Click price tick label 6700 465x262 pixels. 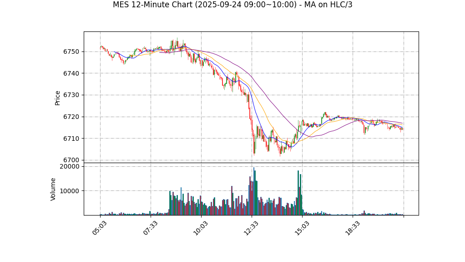tap(71, 160)
